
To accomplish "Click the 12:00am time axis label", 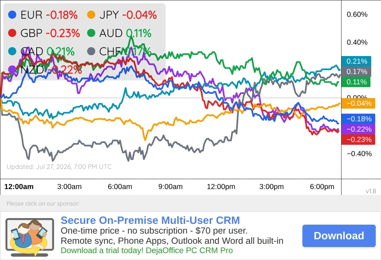I will pyautogui.click(x=19, y=186).
